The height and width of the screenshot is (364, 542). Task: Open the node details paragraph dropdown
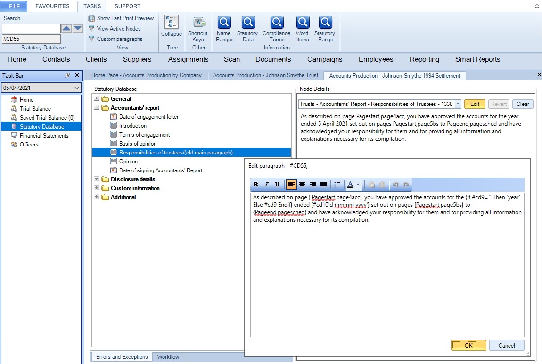(x=458, y=104)
